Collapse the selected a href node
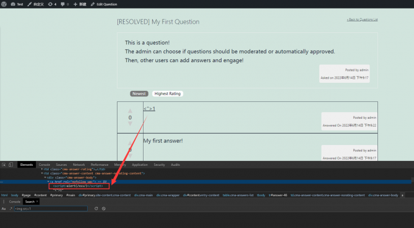Screen dimensions: 414x228 tap(48, 182)
